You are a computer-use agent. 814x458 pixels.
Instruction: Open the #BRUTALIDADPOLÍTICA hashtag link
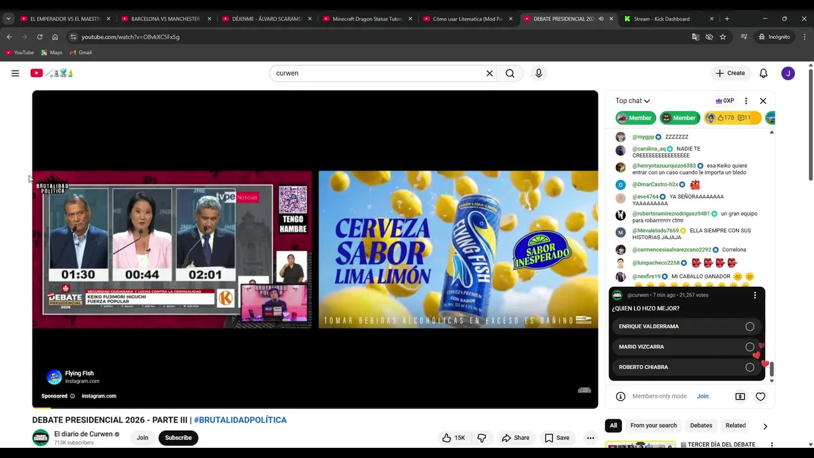click(240, 420)
